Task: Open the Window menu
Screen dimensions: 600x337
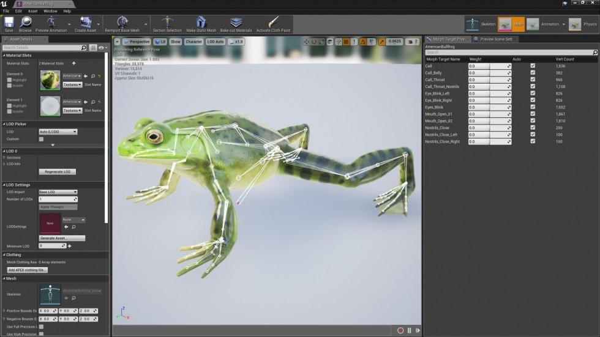Action: pos(50,11)
